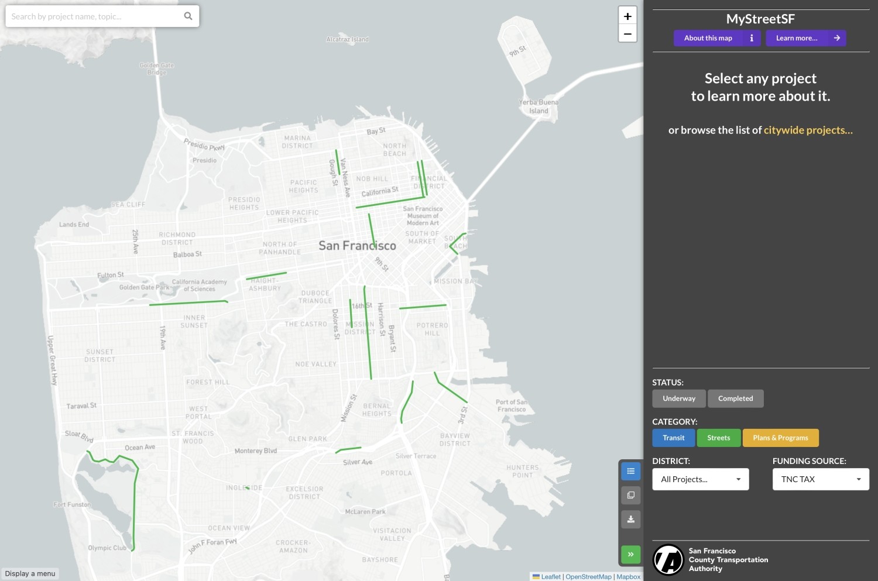Image resolution: width=878 pixels, height=581 pixels.
Task: Click the MyStreetSF title
Action: (x=760, y=19)
